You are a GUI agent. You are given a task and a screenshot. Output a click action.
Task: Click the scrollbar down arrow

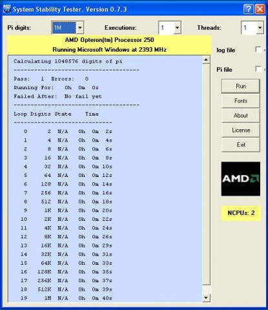click(206, 298)
